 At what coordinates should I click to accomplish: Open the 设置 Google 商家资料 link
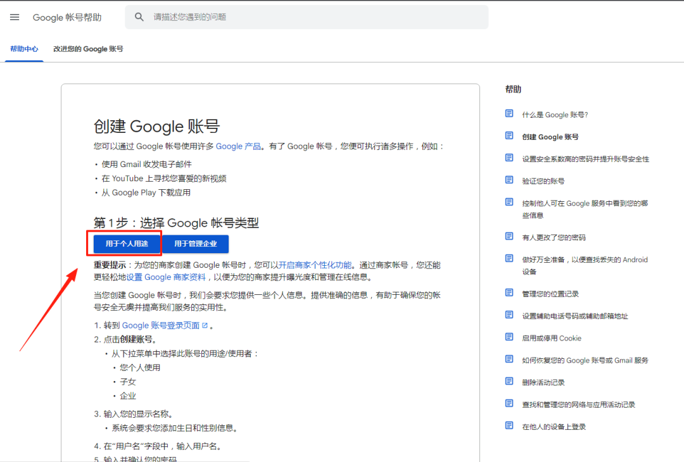pos(166,277)
